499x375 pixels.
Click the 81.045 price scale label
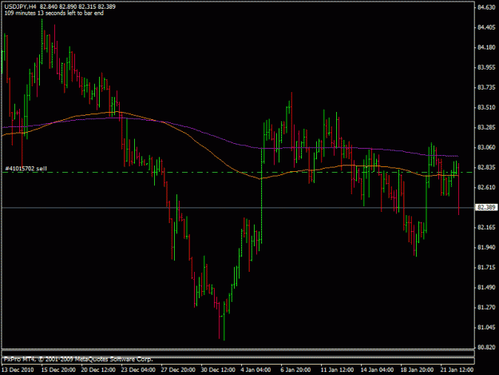486,327
